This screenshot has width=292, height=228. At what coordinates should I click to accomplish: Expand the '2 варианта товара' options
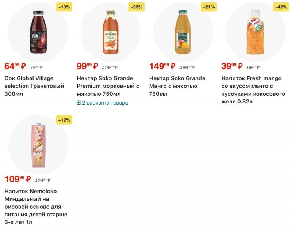[x=105, y=103]
